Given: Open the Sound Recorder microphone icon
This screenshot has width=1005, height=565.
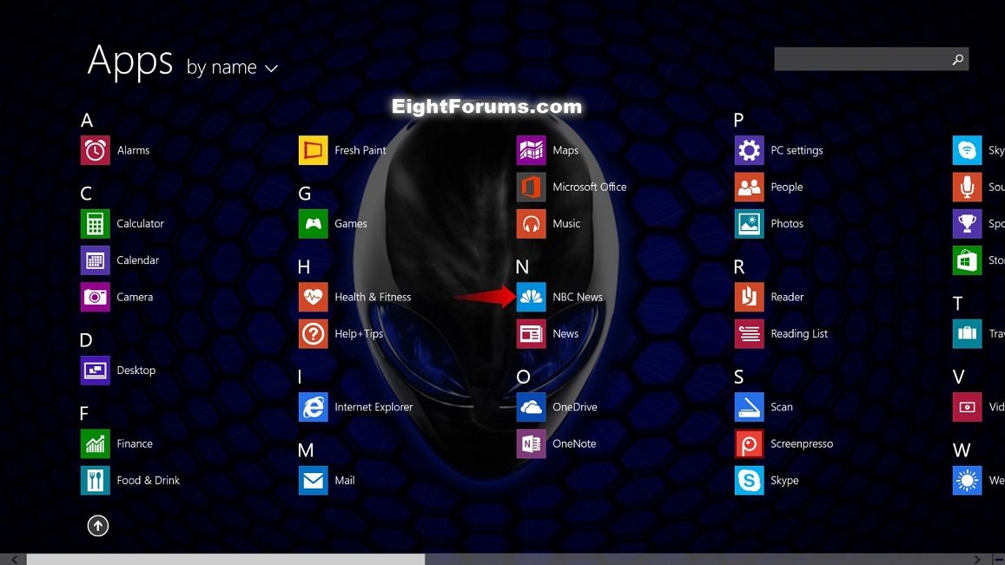Looking at the screenshot, I should point(967,187).
